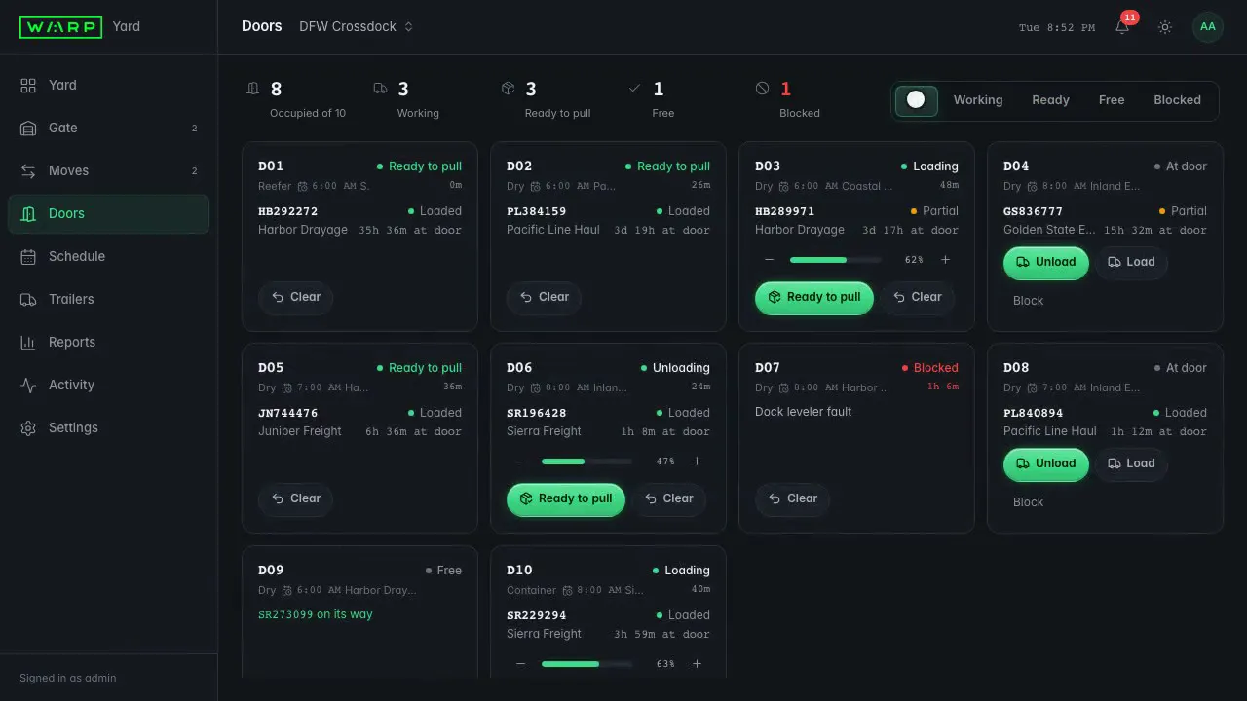Clear door D03
Viewport: 1247px width, 701px height.
[918, 298]
